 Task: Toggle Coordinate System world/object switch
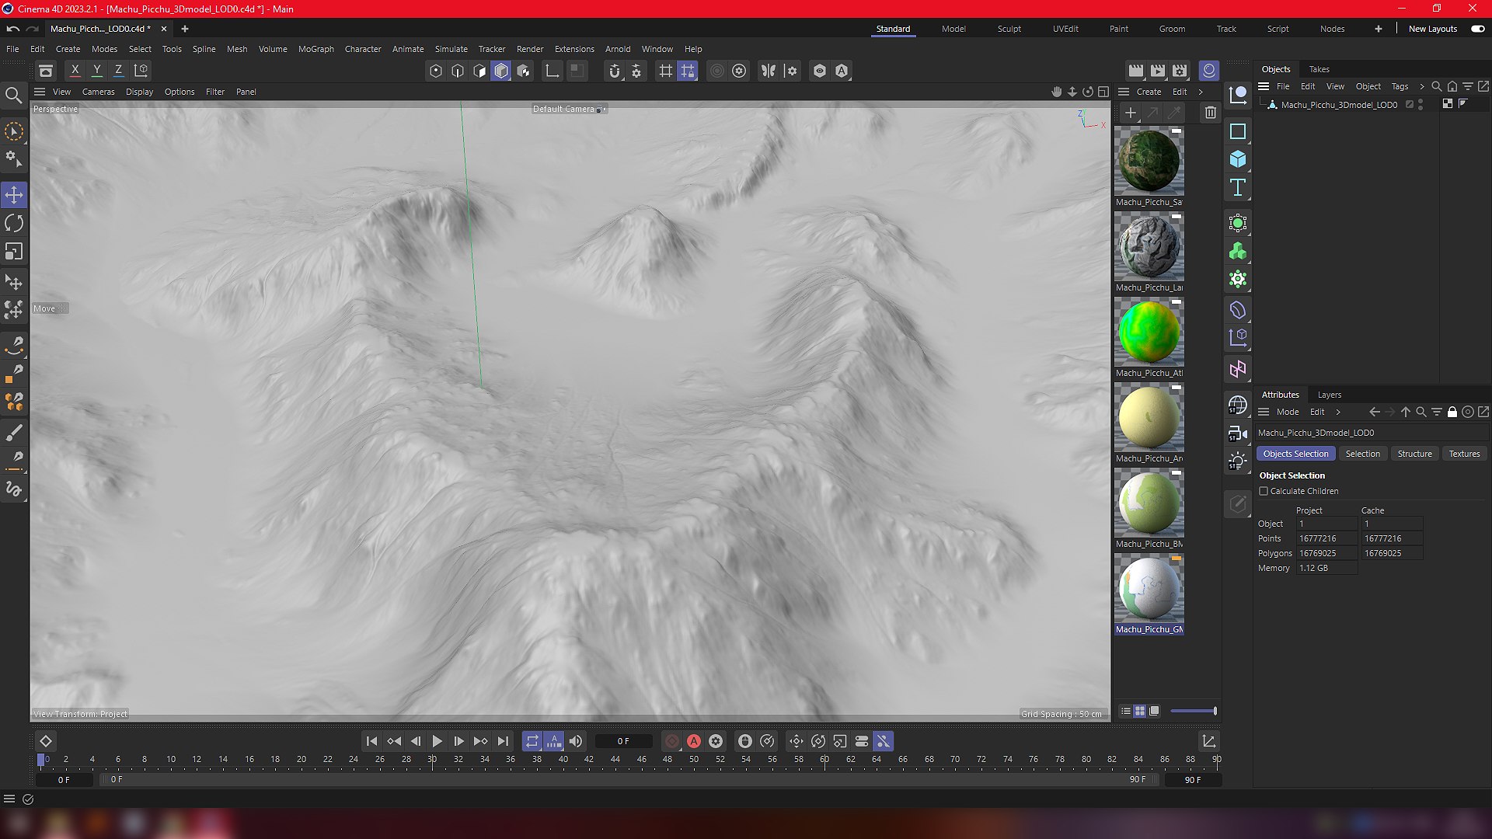point(141,70)
